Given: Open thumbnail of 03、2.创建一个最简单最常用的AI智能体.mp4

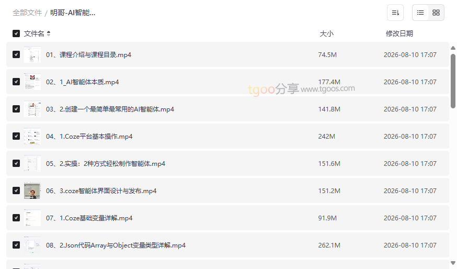Looking at the screenshot, I should [32, 109].
